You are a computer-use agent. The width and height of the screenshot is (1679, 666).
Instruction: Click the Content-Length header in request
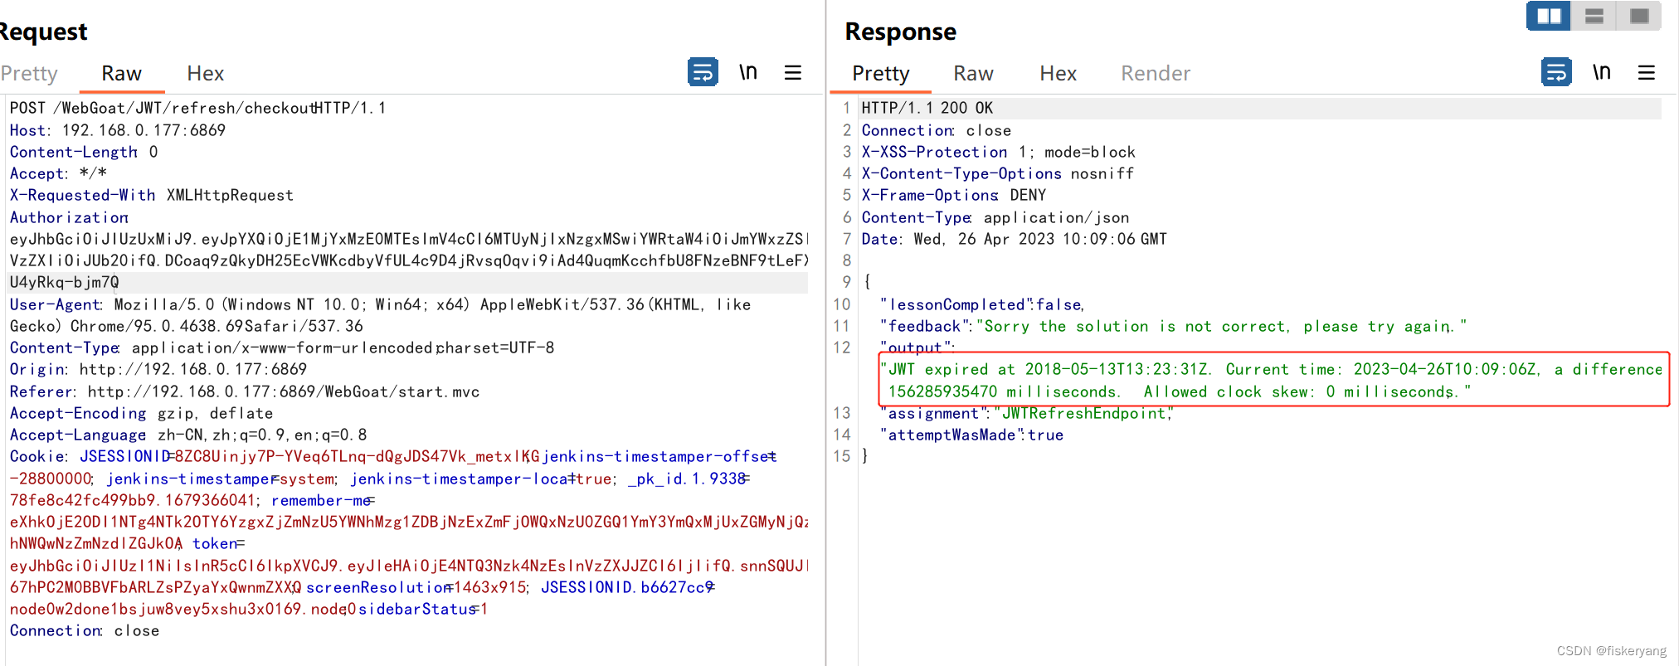[x=84, y=152]
